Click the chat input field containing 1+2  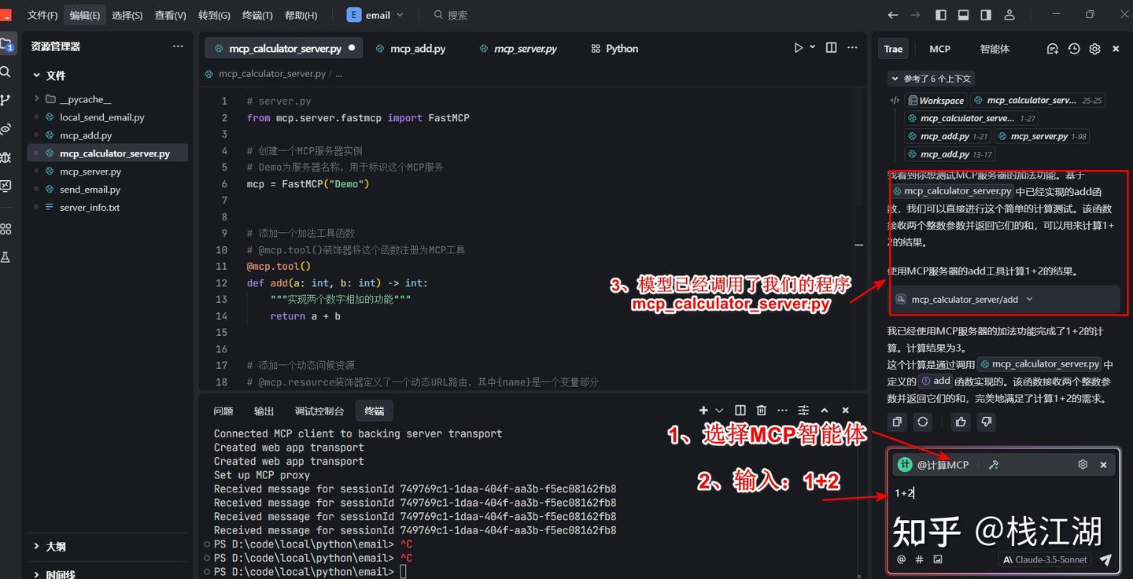pyautogui.click(x=1004, y=493)
